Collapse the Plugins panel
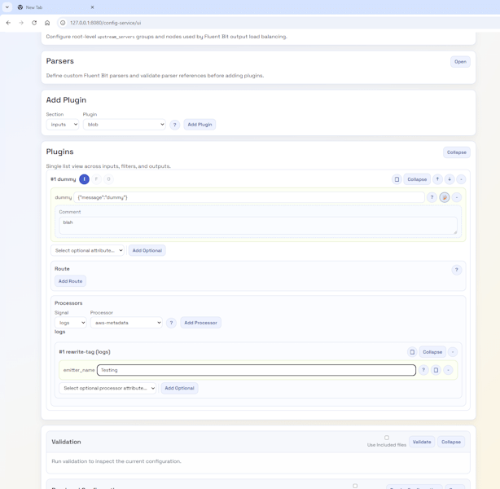The width and height of the screenshot is (500, 489). coord(456,152)
